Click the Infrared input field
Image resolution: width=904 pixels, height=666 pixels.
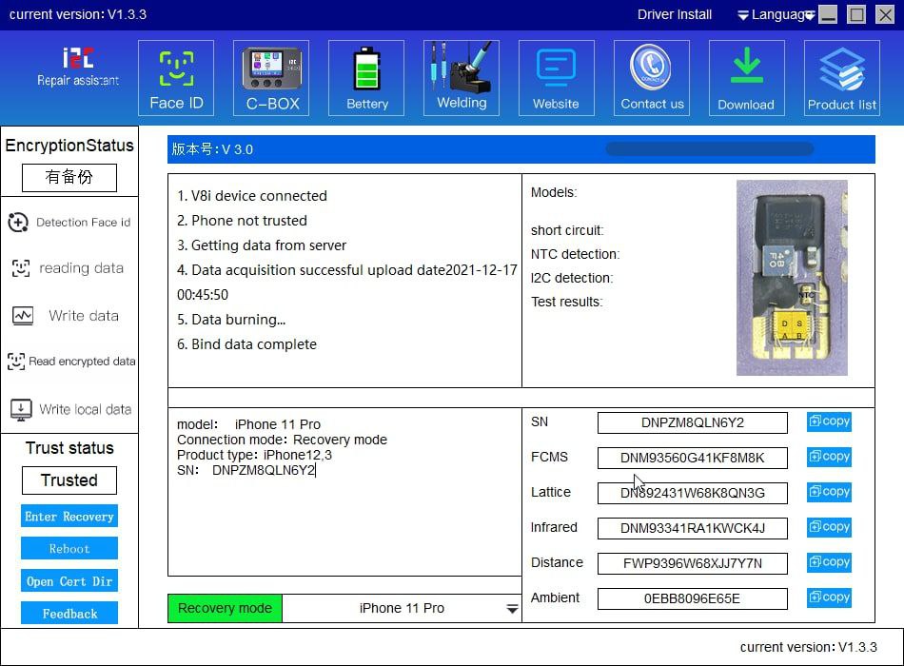693,528
